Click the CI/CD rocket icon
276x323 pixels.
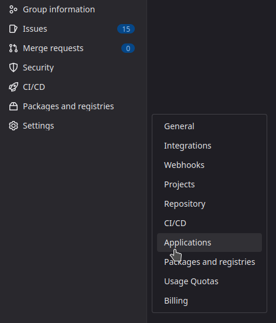[x=13, y=87]
